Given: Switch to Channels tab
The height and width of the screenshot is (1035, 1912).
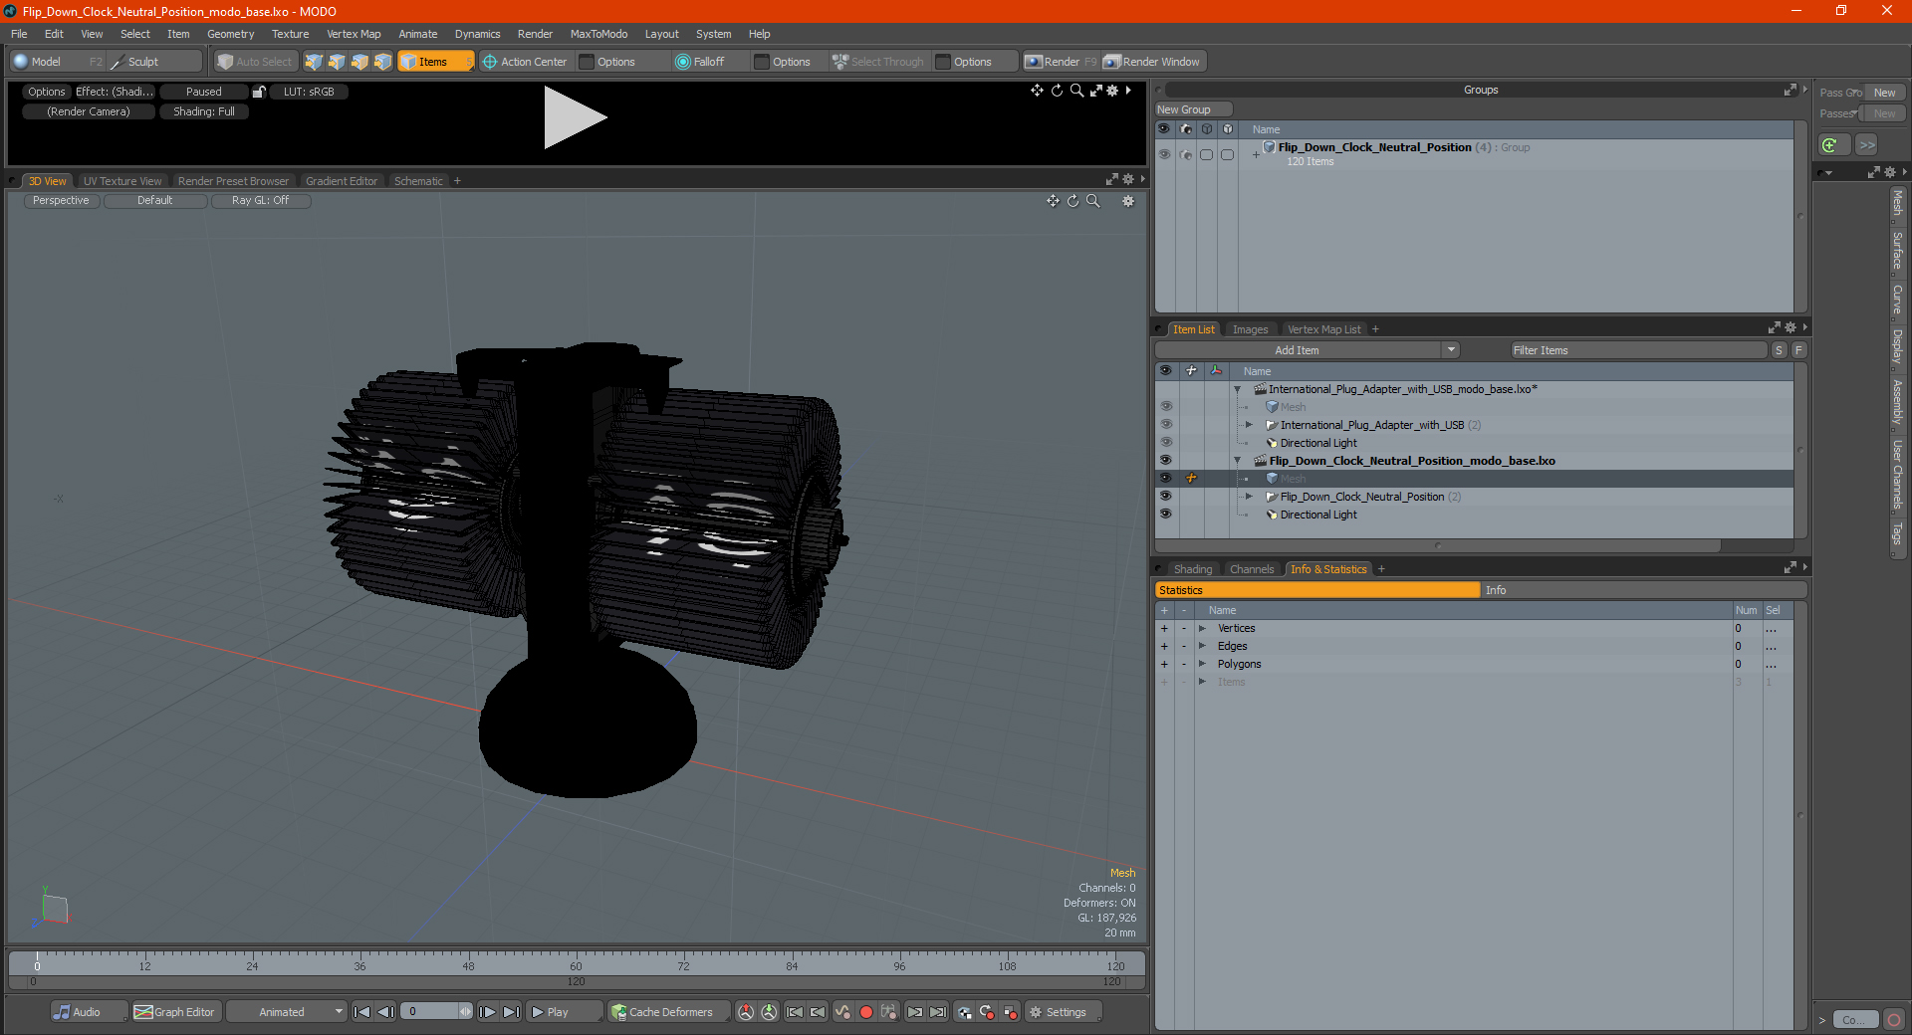Looking at the screenshot, I should (x=1252, y=569).
